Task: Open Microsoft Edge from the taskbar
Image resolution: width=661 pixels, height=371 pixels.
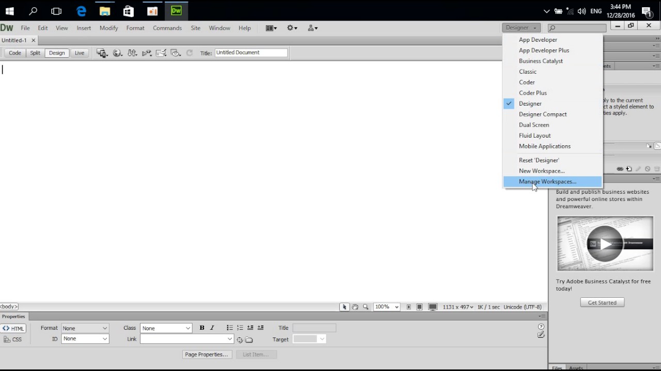Action: (x=81, y=11)
